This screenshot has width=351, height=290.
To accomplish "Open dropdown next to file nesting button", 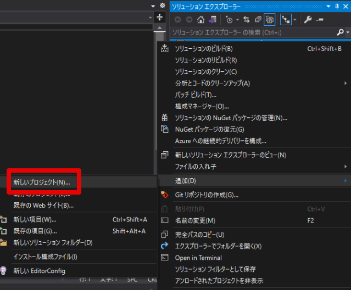I will click(x=295, y=20).
